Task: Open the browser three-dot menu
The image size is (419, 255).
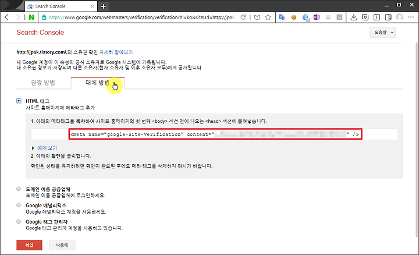Action: pyautogui.click(x=411, y=17)
